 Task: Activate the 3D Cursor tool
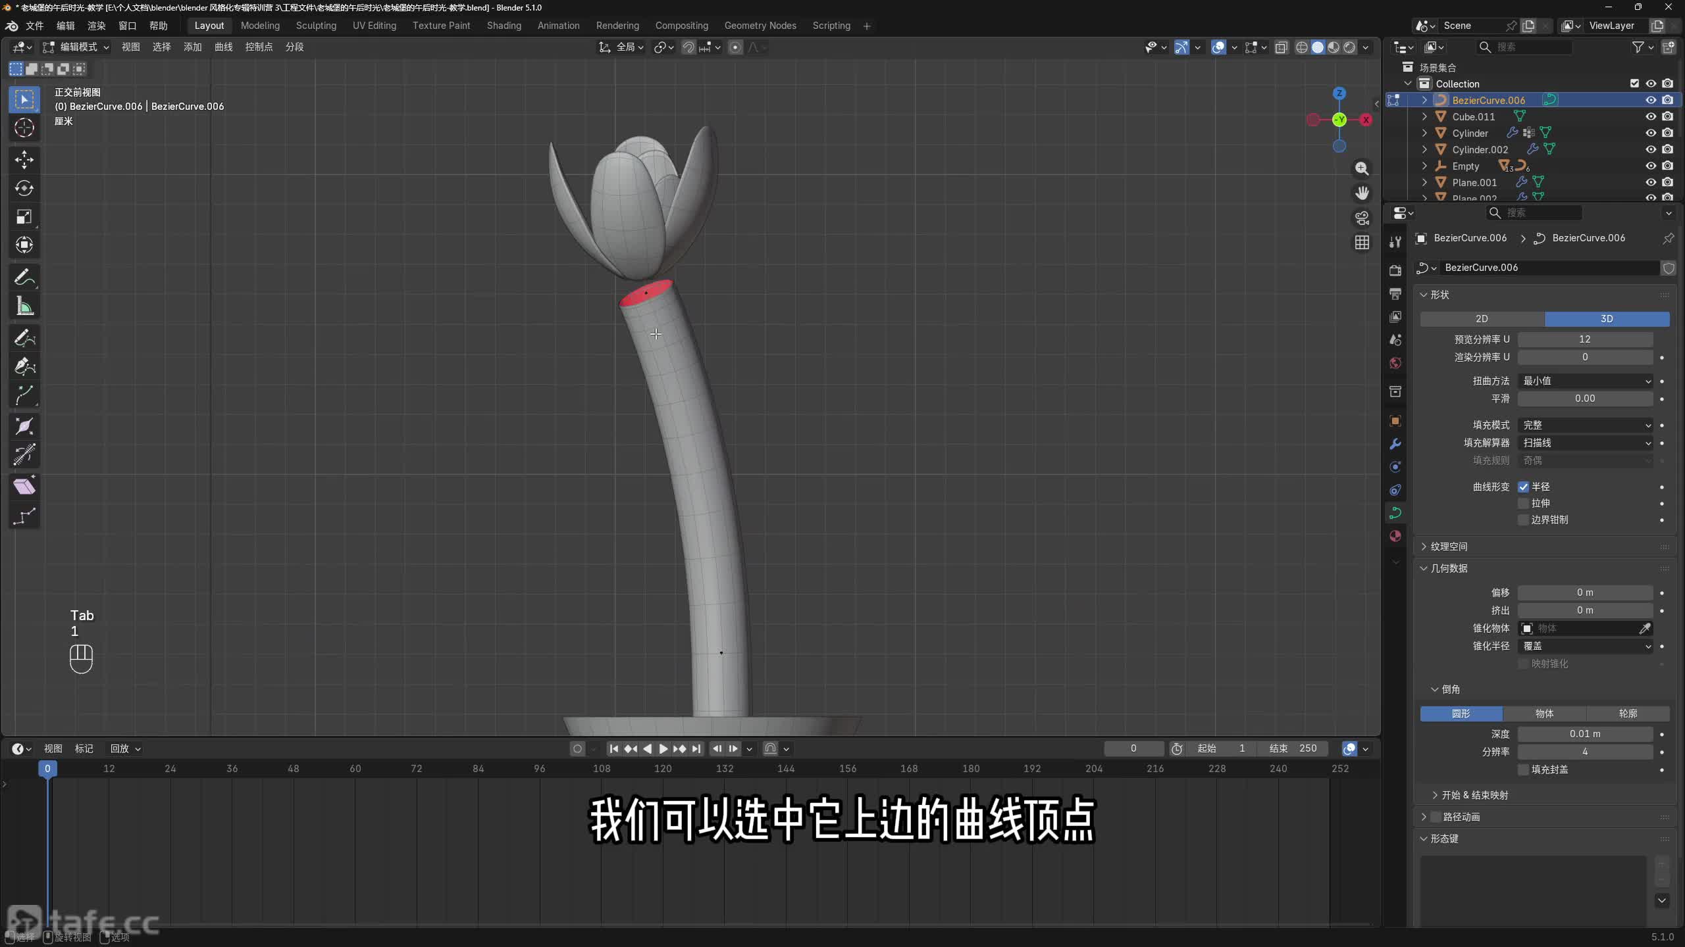(x=24, y=128)
